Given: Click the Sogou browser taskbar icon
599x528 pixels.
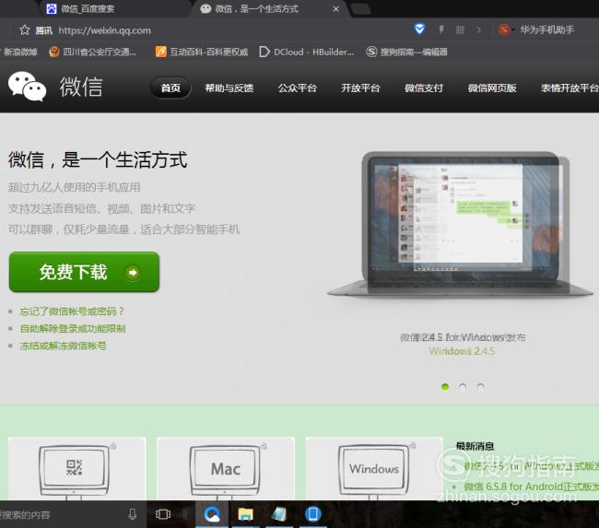Looking at the screenshot, I should pyautogui.click(x=212, y=514).
